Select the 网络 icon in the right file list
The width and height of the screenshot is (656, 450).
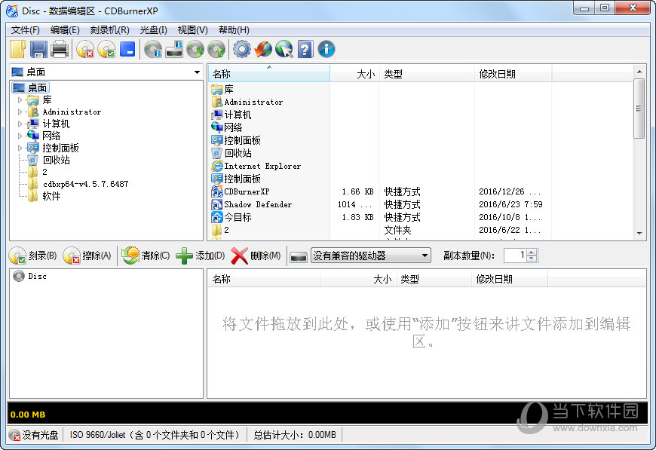point(216,127)
